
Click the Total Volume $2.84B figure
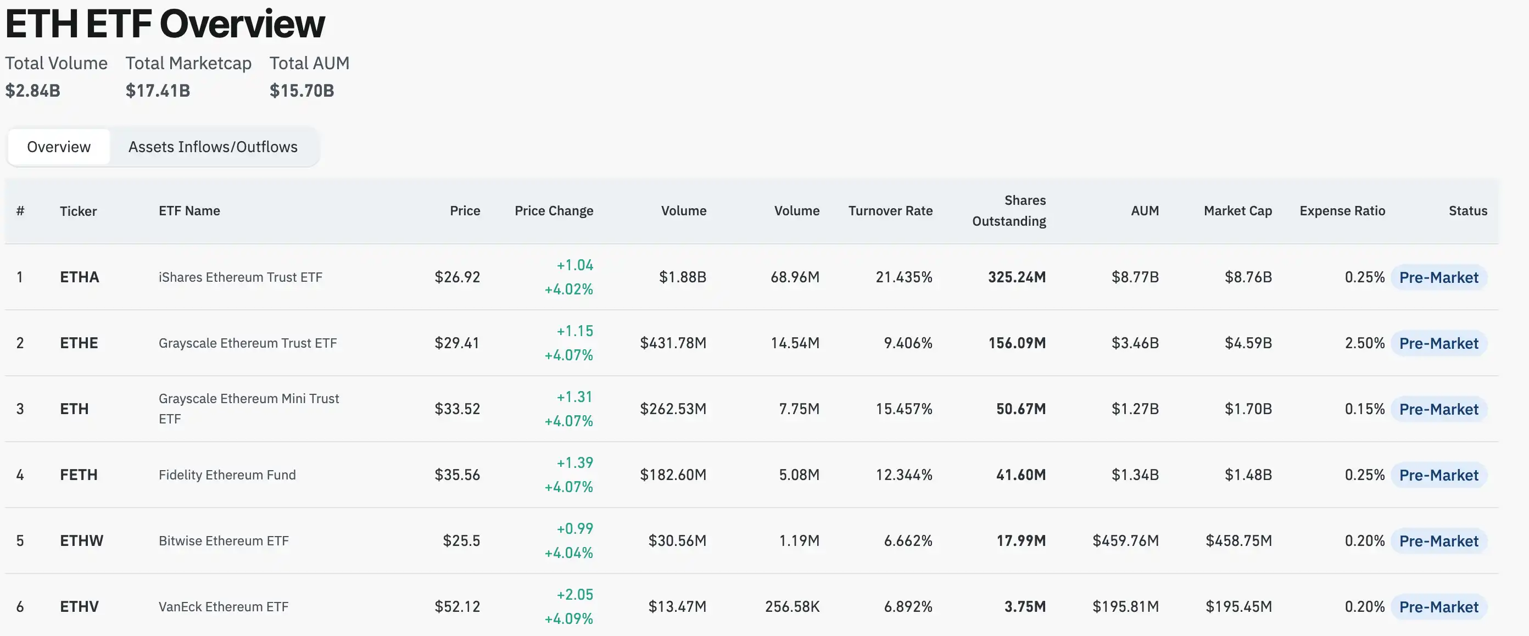32,90
